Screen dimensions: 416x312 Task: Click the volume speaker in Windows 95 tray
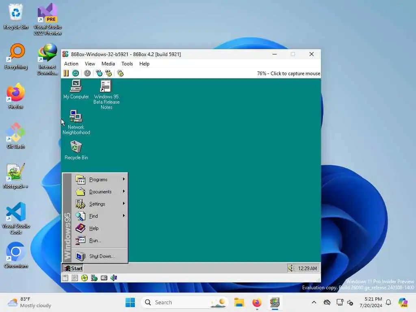tap(291, 268)
